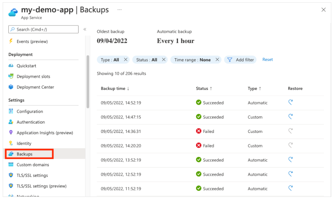Viewport: 334px width, 203px height.
Task: Click the Authentication person icon
Action: (x=11, y=122)
